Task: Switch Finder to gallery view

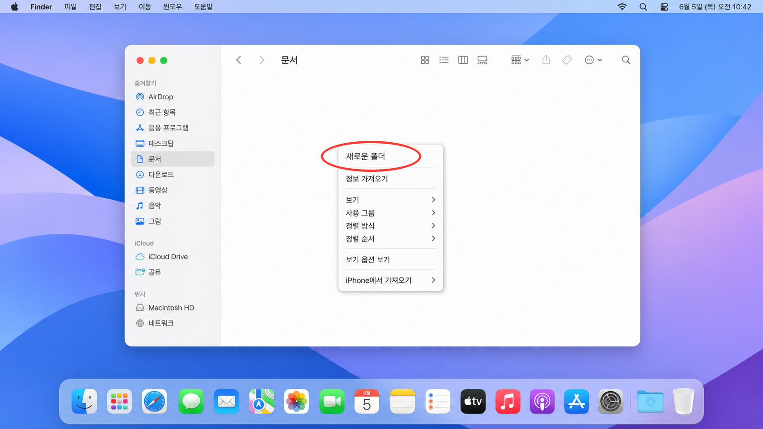Action: tap(482, 60)
